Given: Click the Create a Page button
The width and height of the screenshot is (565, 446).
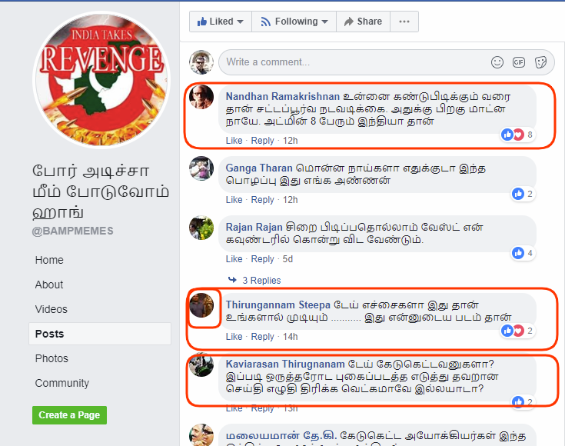Looking at the screenshot, I should pos(69,415).
